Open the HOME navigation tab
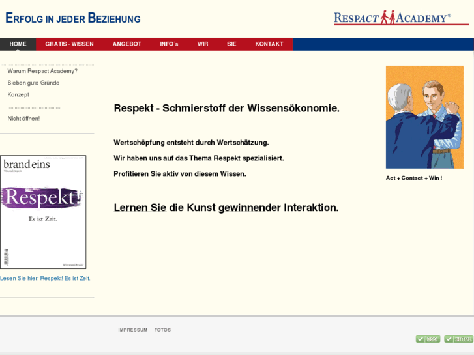 point(18,44)
